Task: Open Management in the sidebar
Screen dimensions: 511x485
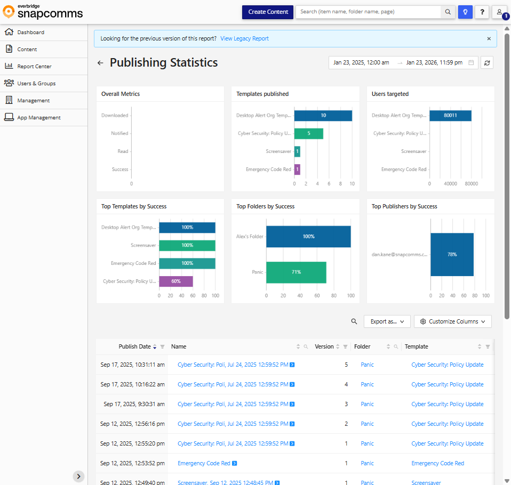Action: 44,100
